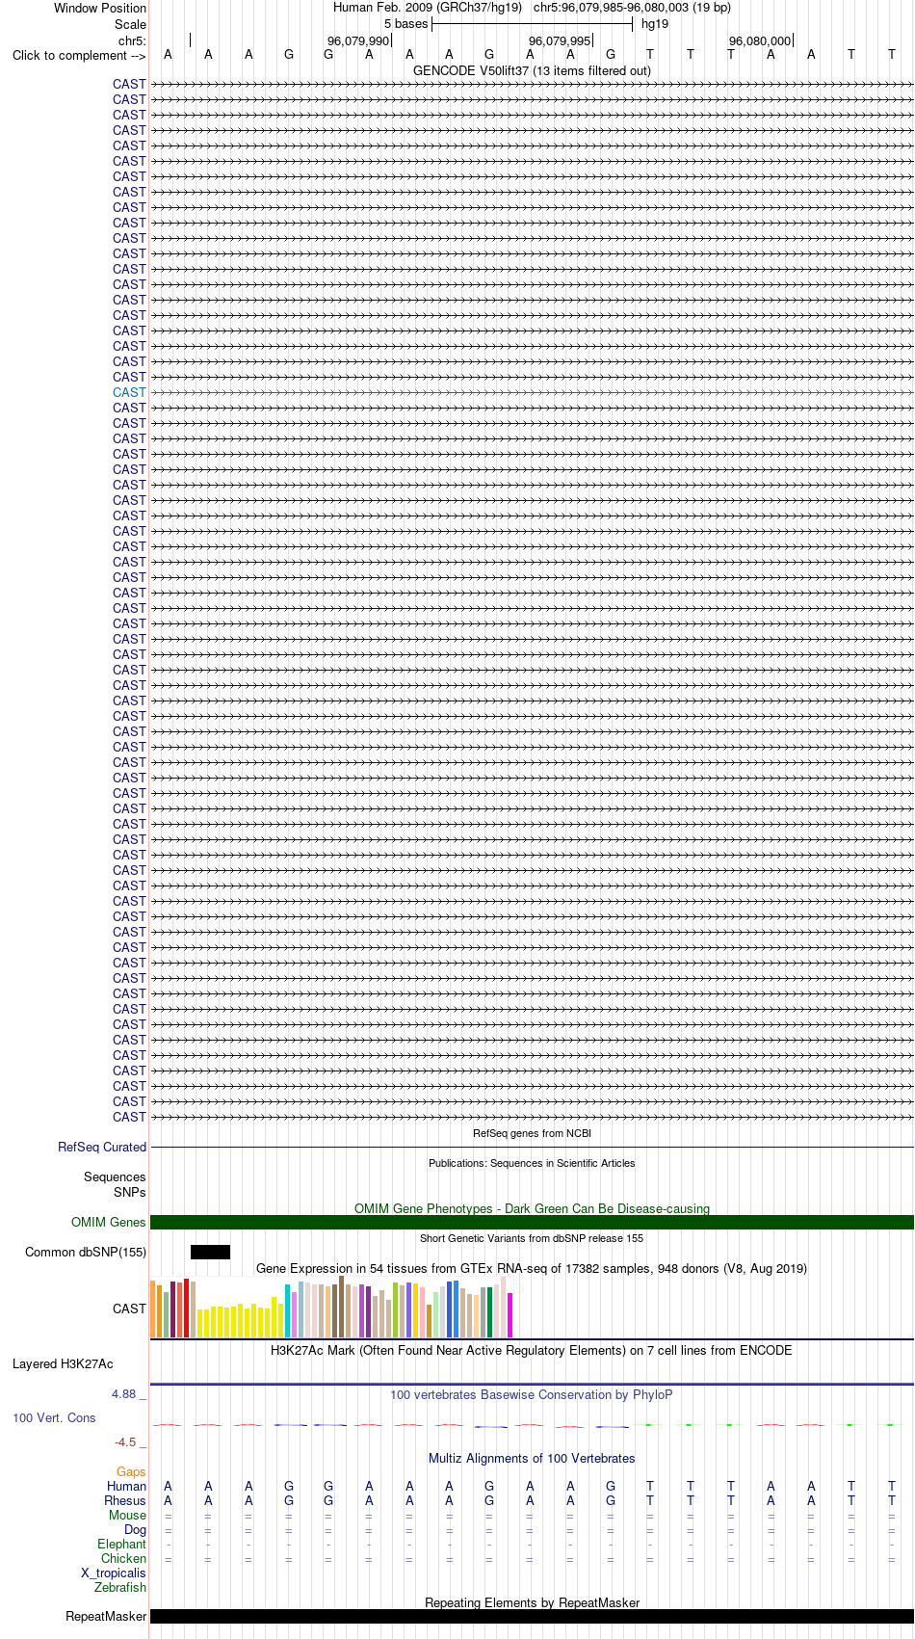
Task: Open the GTEx Gene Expression track title
Action: [x=532, y=1269]
